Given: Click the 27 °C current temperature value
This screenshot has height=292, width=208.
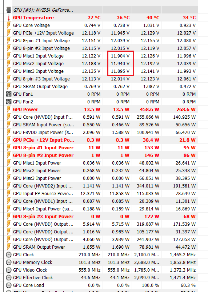Looking at the screenshot, I should pos(94,18).
